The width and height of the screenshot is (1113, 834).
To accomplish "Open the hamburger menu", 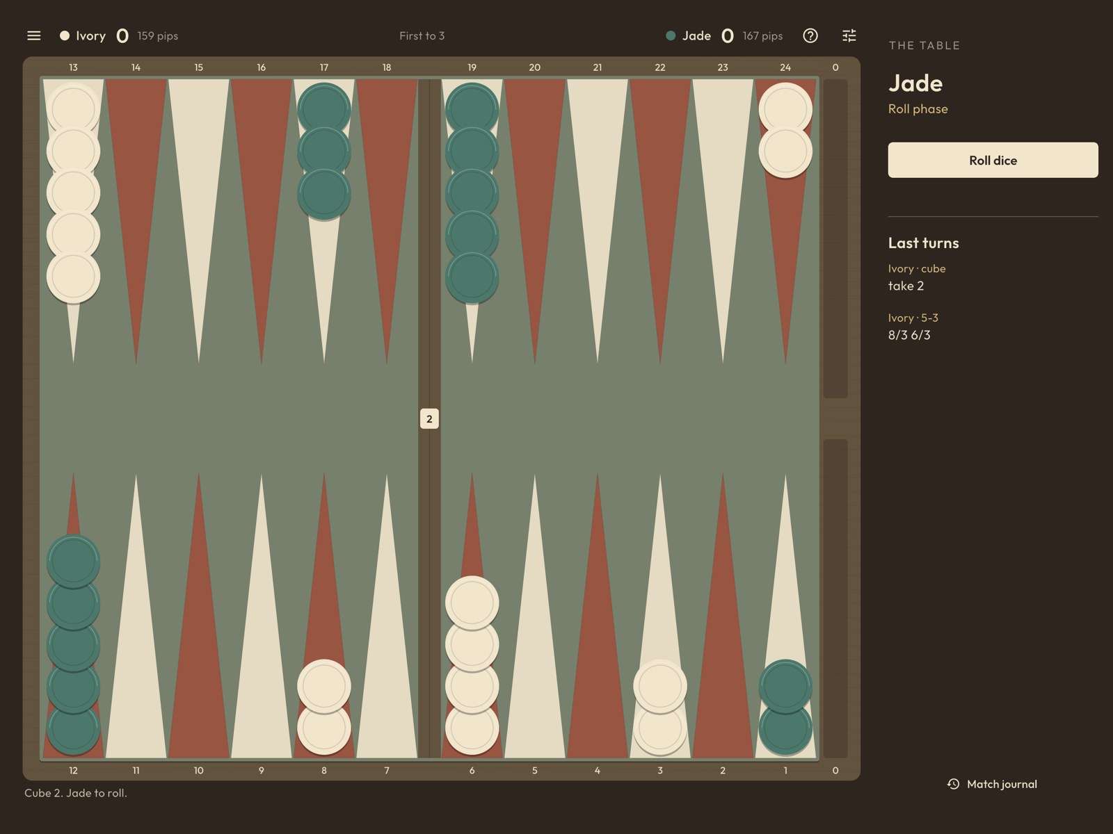I will click(x=33, y=35).
